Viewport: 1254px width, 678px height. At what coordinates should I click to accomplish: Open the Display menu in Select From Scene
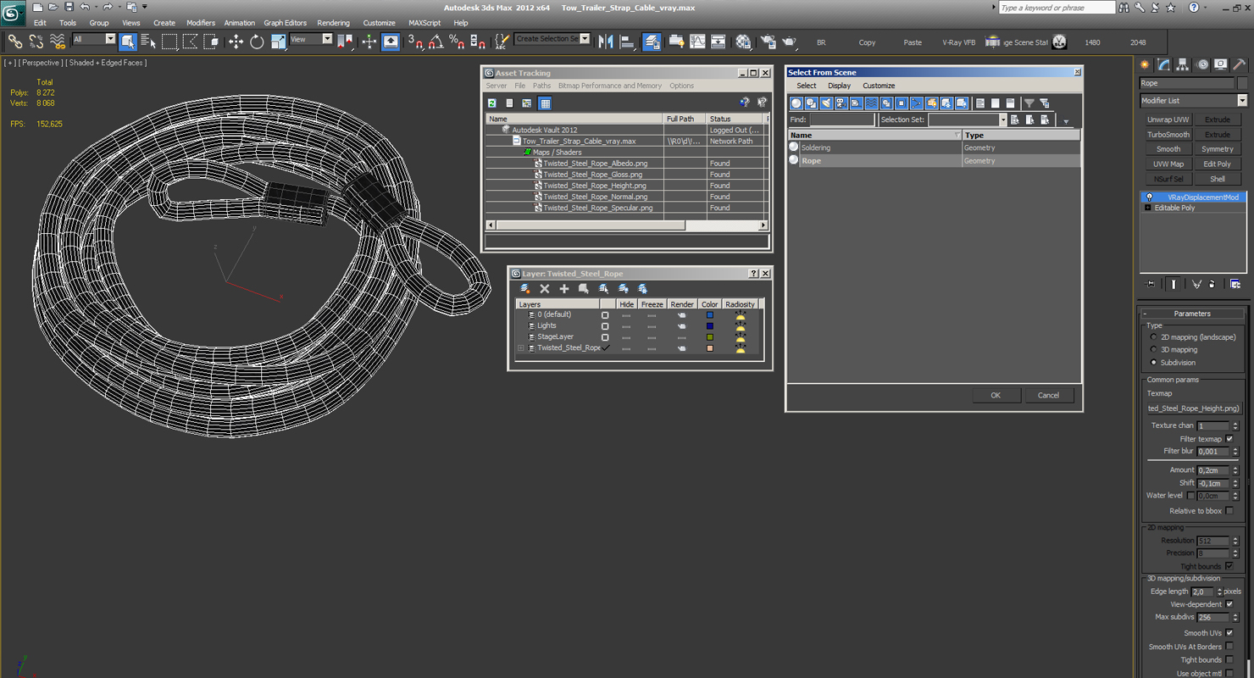click(x=839, y=86)
